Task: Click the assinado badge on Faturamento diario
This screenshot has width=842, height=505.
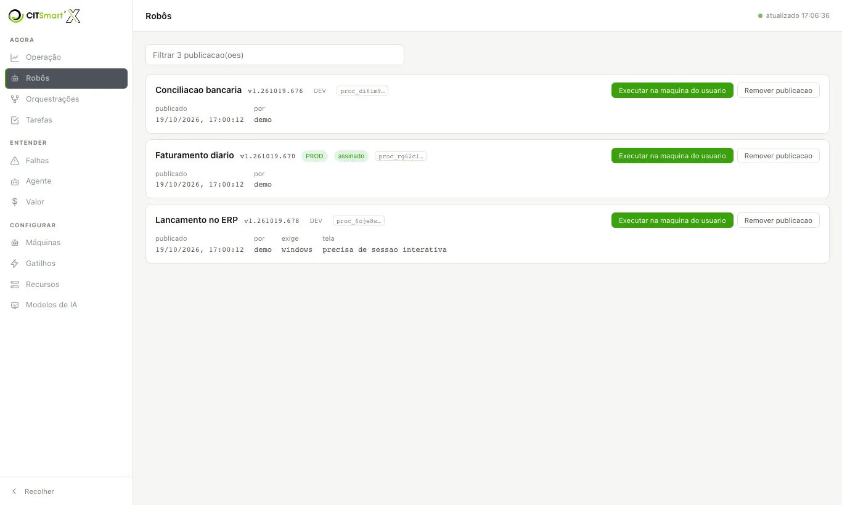Action: pos(351,156)
